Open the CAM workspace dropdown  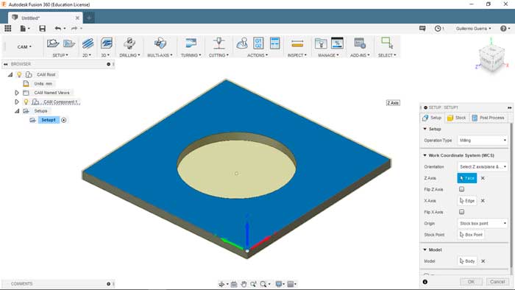(x=24, y=47)
